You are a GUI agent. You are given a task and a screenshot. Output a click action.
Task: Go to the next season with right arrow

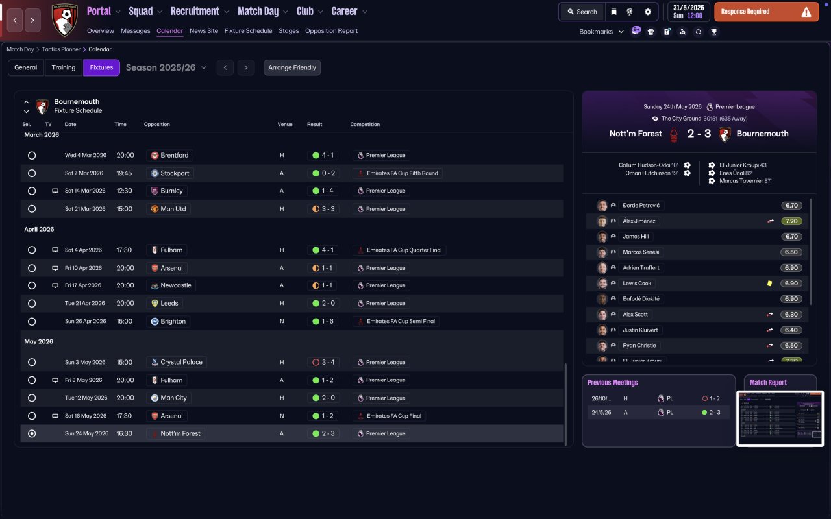pos(245,67)
